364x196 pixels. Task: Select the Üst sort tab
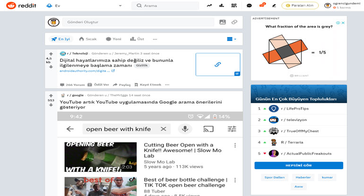(x=137, y=39)
